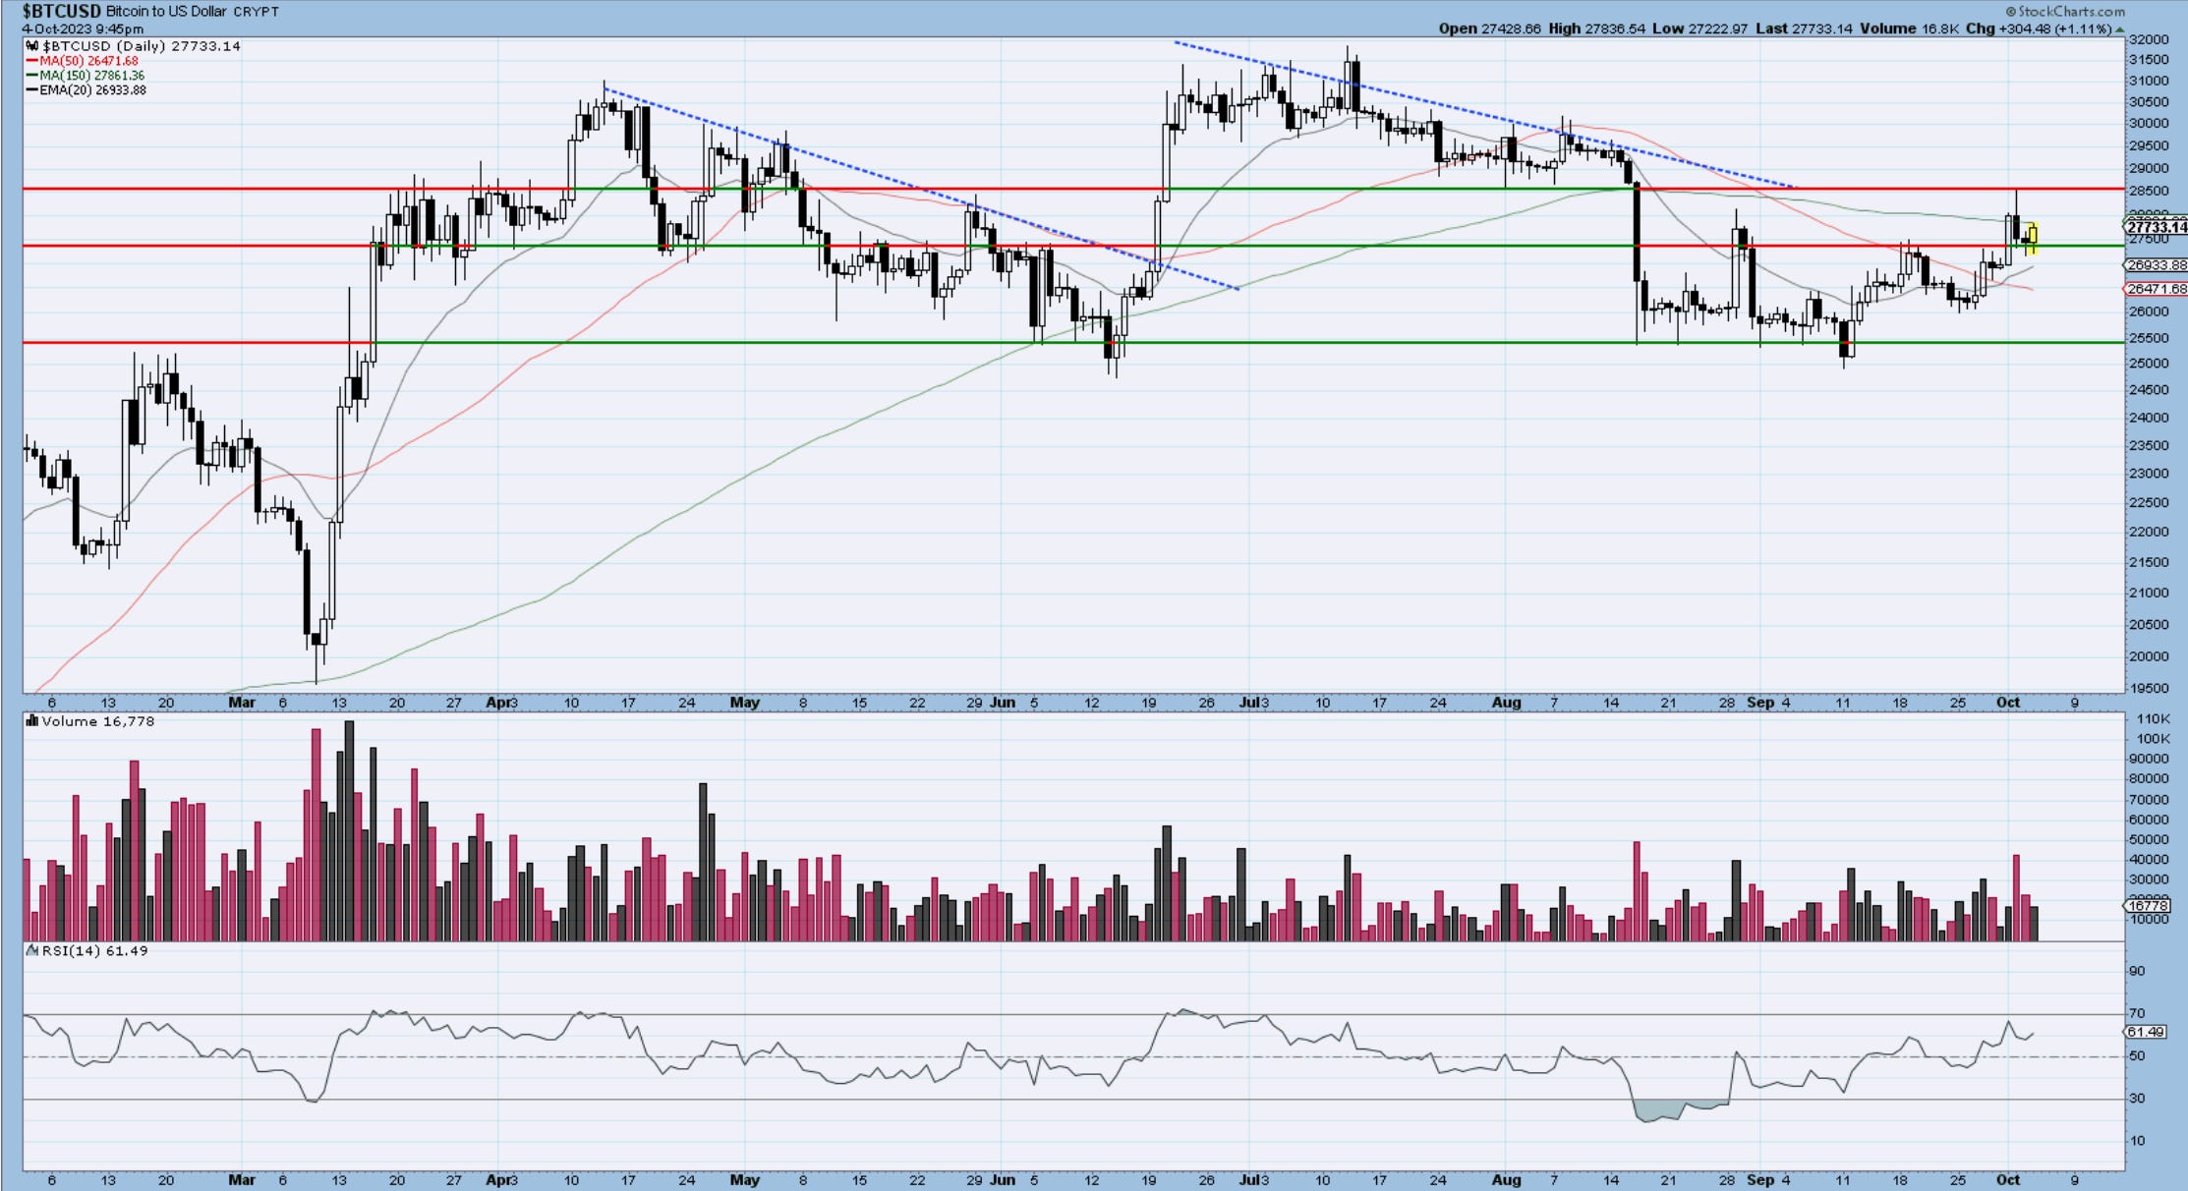Click the Jul date label on price axis
This screenshot has height=1191, width=2188.
[x=1249, y=703]
